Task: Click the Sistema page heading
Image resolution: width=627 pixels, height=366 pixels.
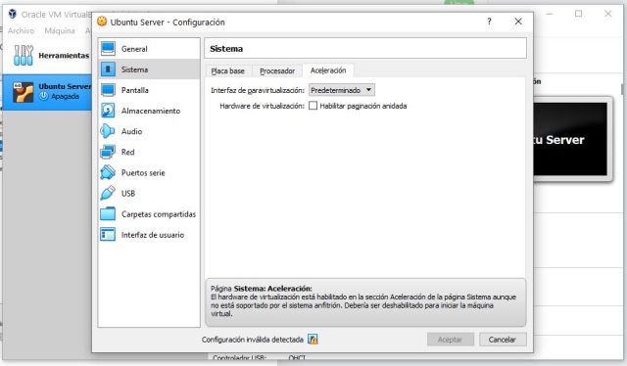Action: (x=226, y=49)
